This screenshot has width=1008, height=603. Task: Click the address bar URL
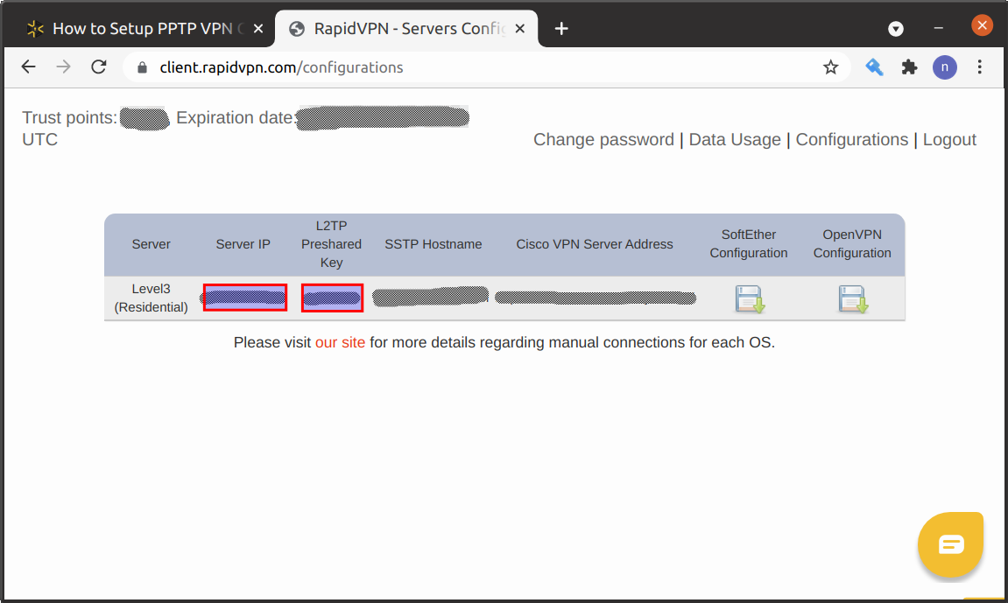coord(282,67)
